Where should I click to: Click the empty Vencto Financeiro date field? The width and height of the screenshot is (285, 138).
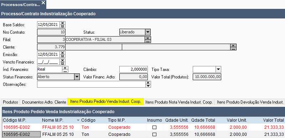pos(48,62)
